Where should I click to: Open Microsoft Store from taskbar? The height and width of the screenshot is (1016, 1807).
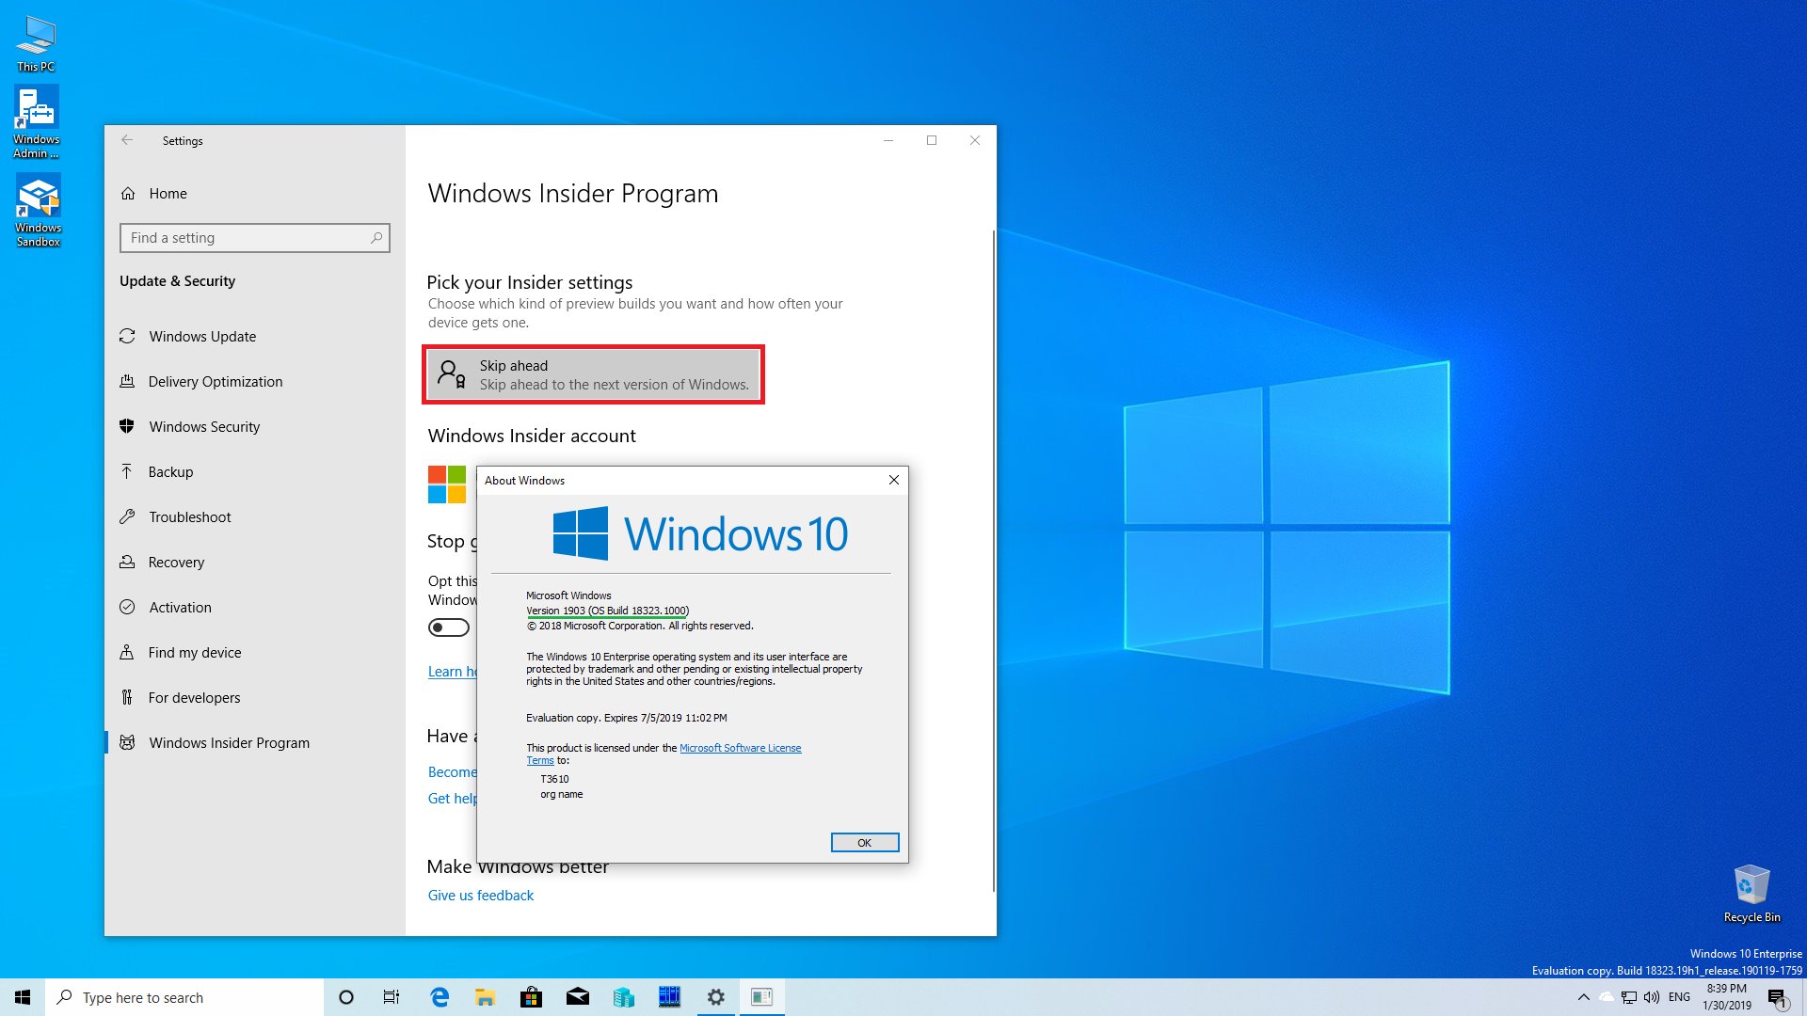(x=531, y=997)
